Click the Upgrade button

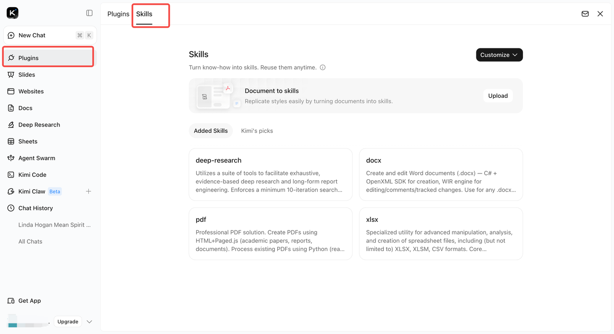point(68,322)
